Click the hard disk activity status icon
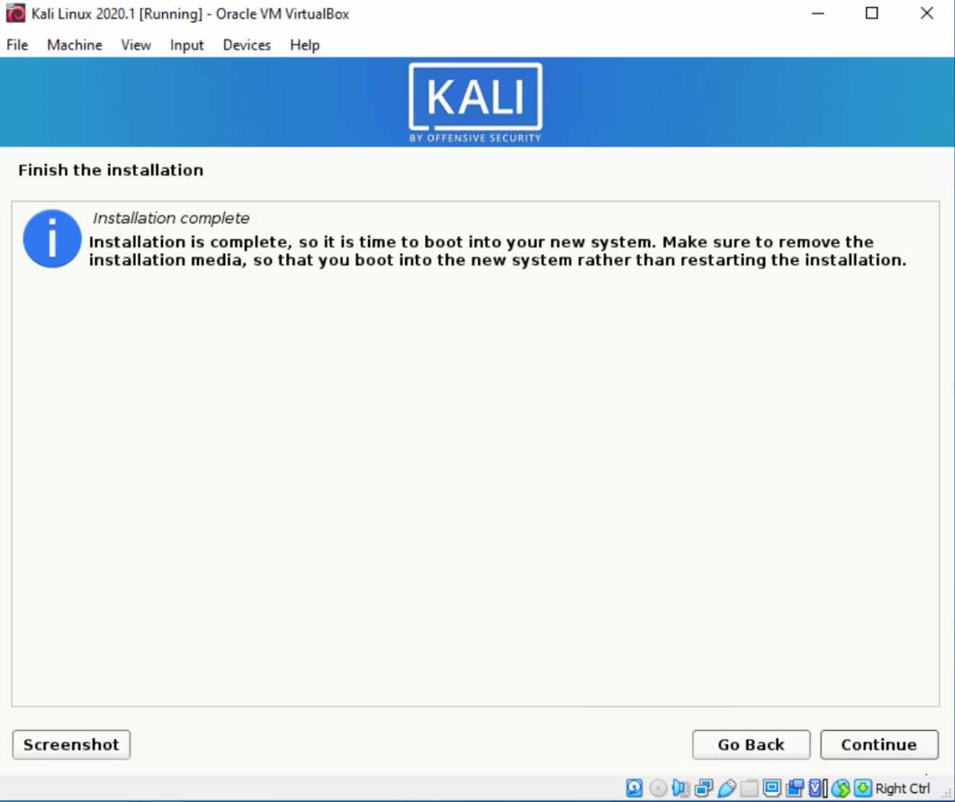 (x=634, y=788)
